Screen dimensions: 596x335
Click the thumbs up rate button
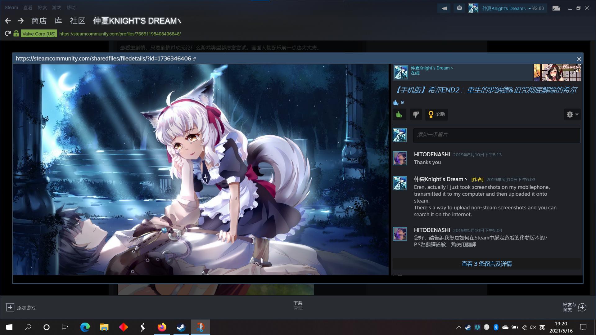[399, 114]
